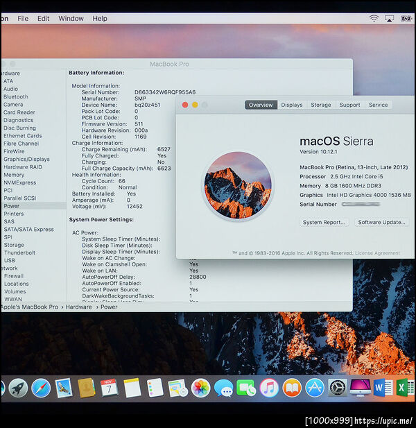Select SATA/SATA Express in the sidebar
This screenshot has width=416, height=428.
pos(28,230)
